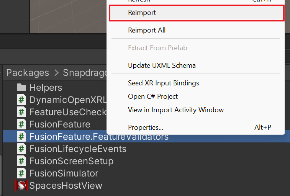Click the FusionLifecycleEvents script icon
The width and height of the screenshot is (290, 196).
[x=21, y=149]
